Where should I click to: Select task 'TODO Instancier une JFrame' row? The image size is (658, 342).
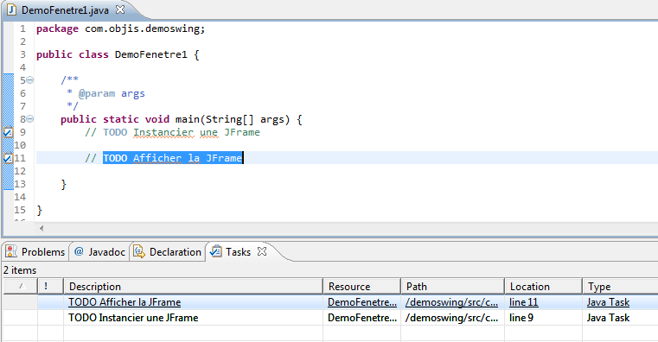tap(330, 318)
